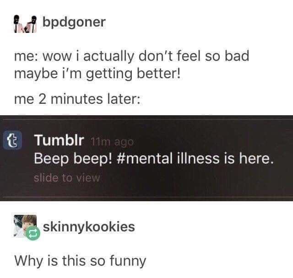Click the 'wow i actually don't feel so bad' text
This screenshot has height=278, width=293.
[x=146, y=56]
